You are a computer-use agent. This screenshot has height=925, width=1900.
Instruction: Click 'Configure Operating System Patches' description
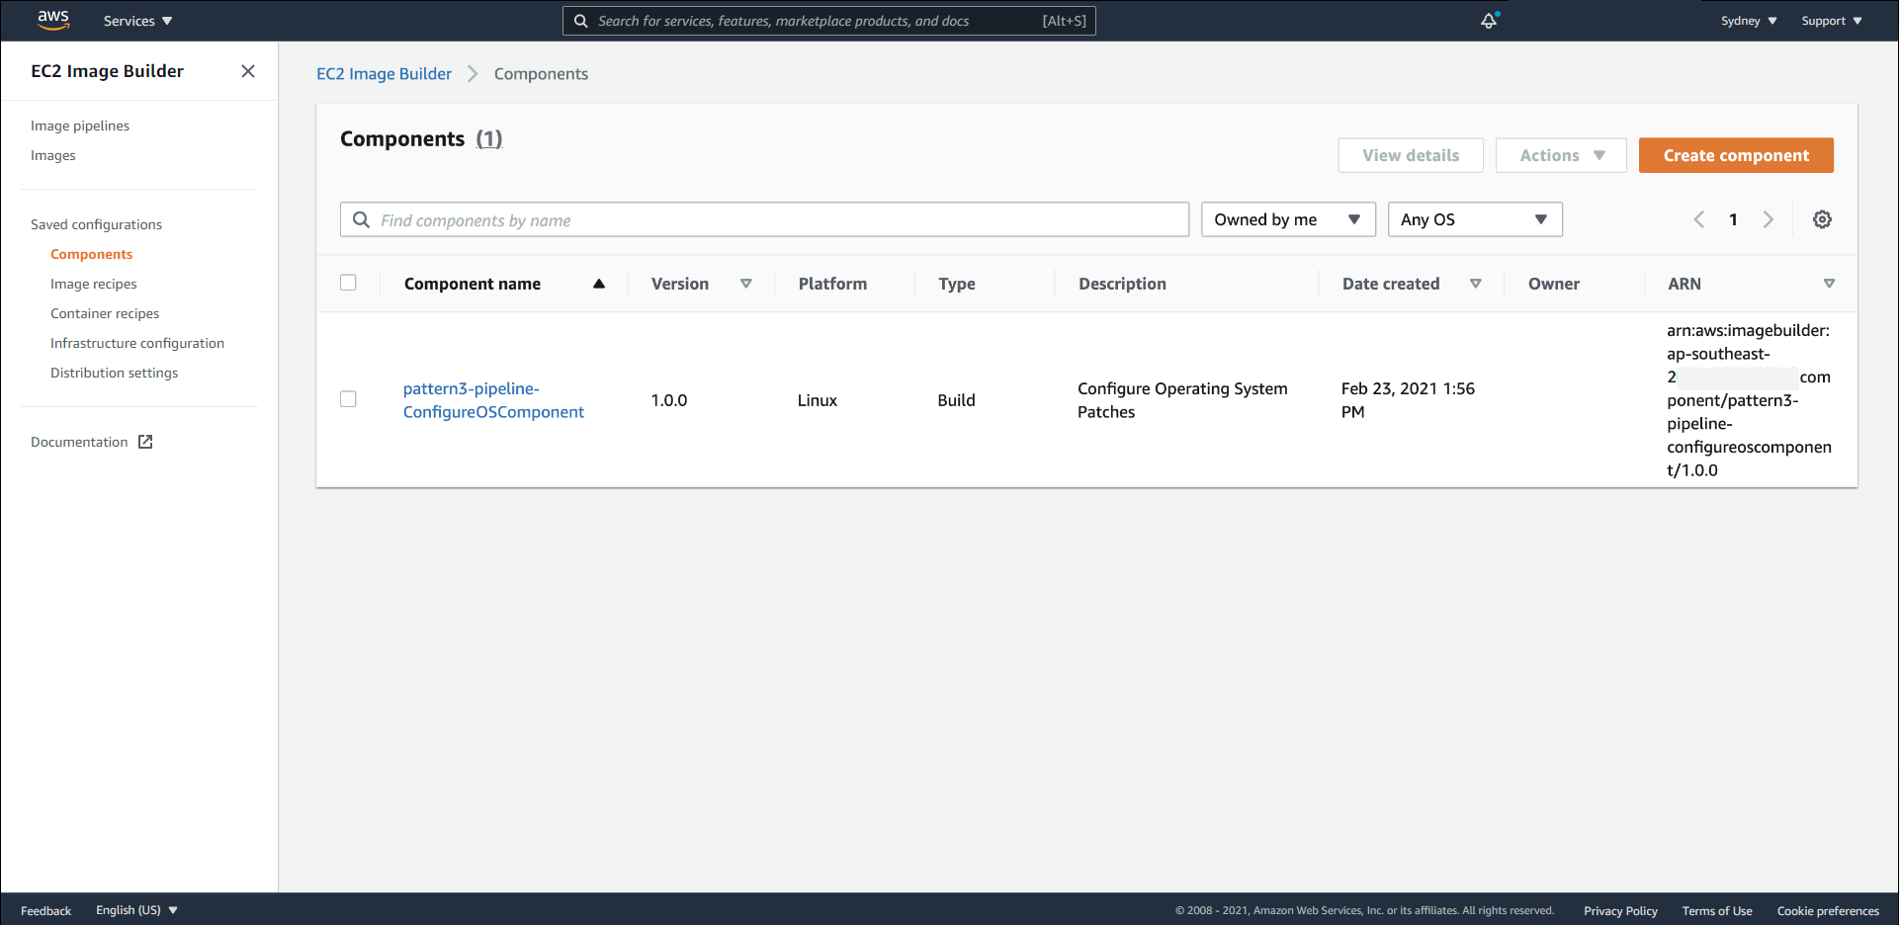click(x=1182, y=400)
